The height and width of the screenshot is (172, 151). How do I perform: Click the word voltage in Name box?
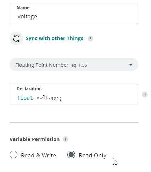pyautogui.click(x=27, y=17)
